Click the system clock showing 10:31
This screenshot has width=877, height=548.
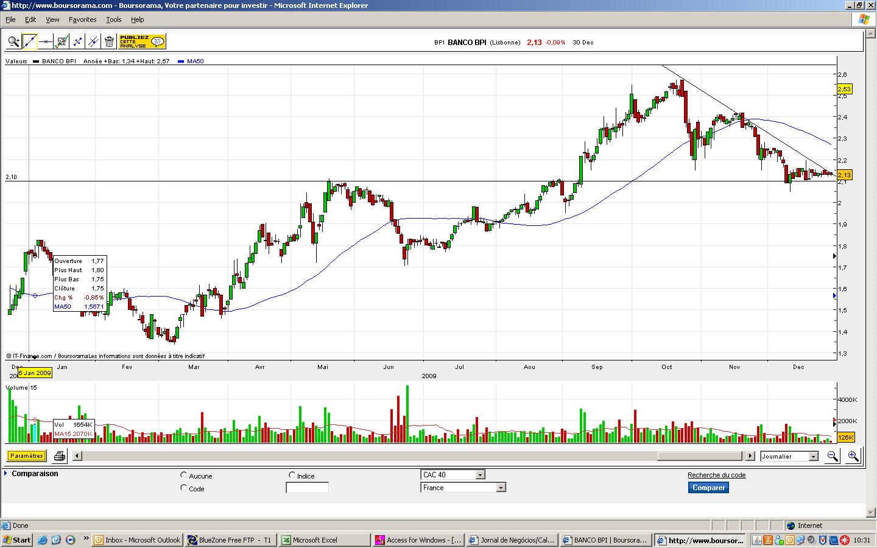tap(862, 540)
